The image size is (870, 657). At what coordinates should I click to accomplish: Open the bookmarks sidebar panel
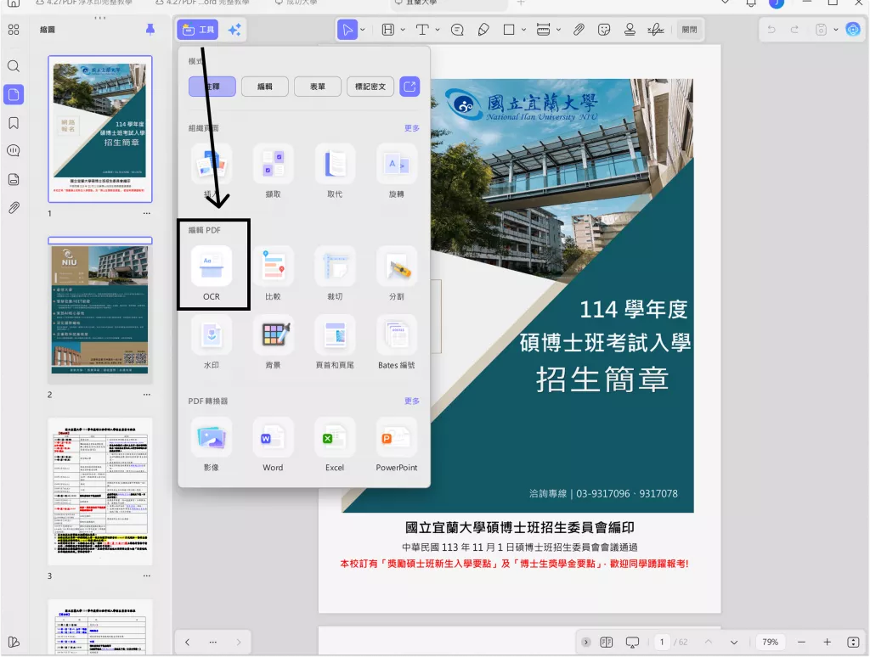14,123
